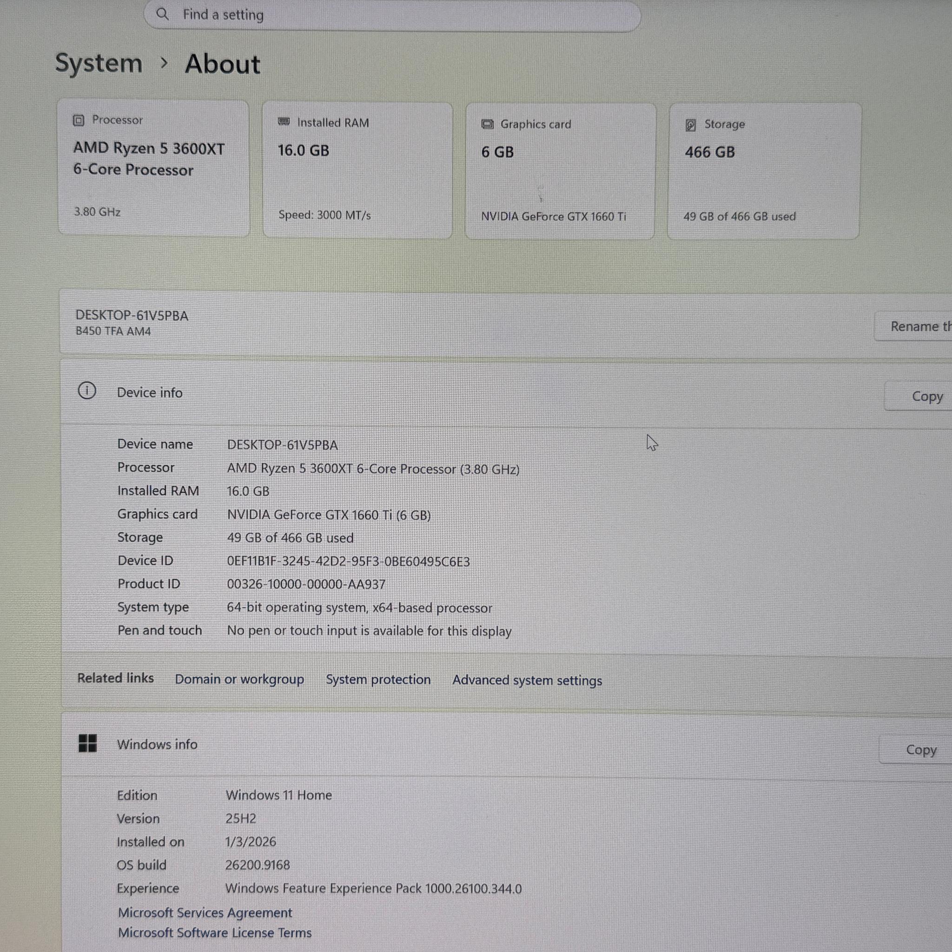Click Windows Feature Experience Pack text
Image resolution: width=952 pixels, height=952 pixels.
[374, 888]
